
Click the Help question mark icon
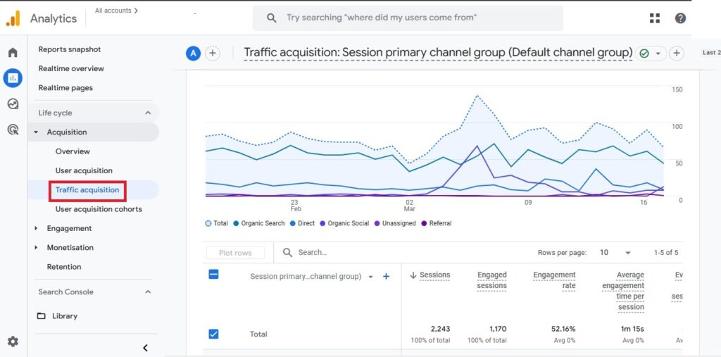[x=680, y=18]
